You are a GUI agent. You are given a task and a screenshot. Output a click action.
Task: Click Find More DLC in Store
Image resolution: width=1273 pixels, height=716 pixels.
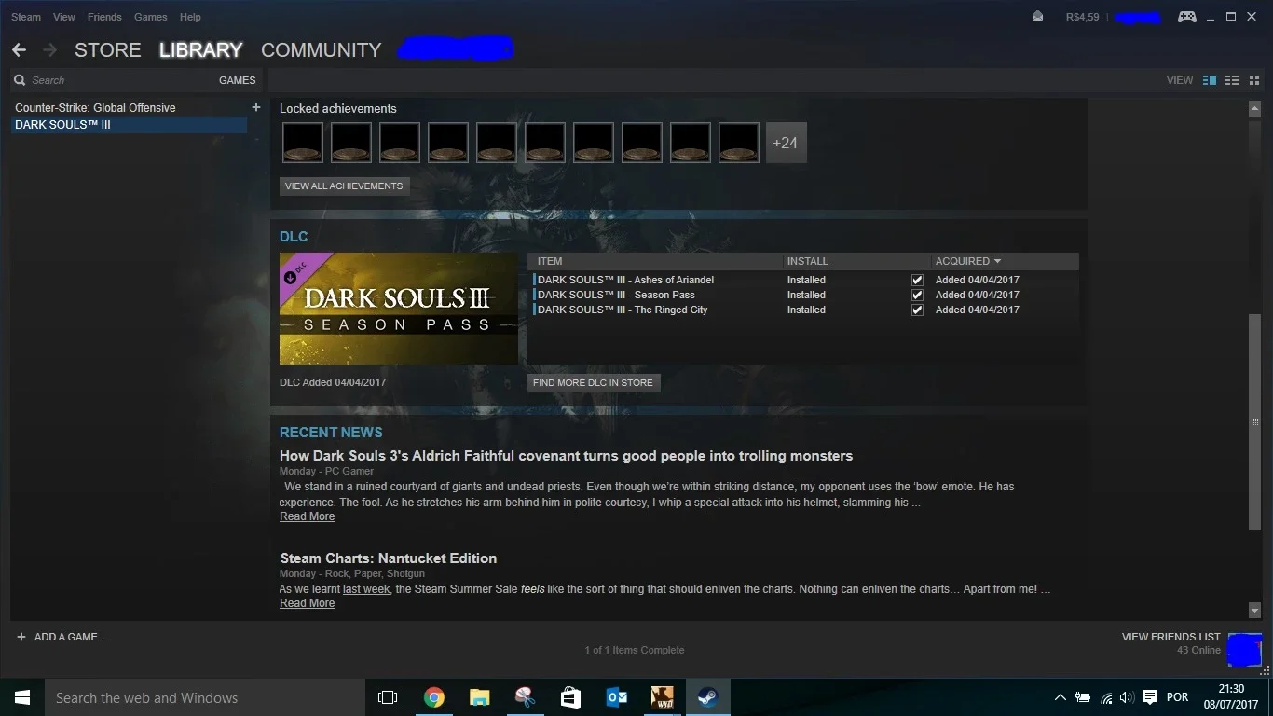pyautogui.click(x=594, y=382)
